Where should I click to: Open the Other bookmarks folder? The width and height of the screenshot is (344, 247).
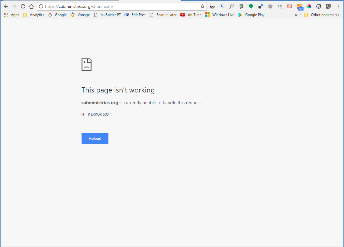(322, 15)
